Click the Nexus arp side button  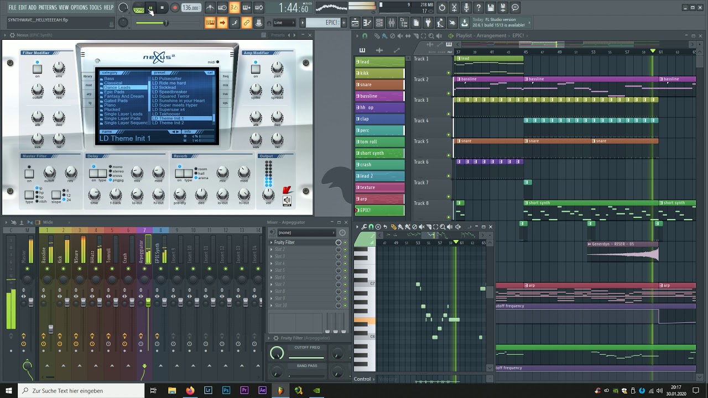pos(88,94)
